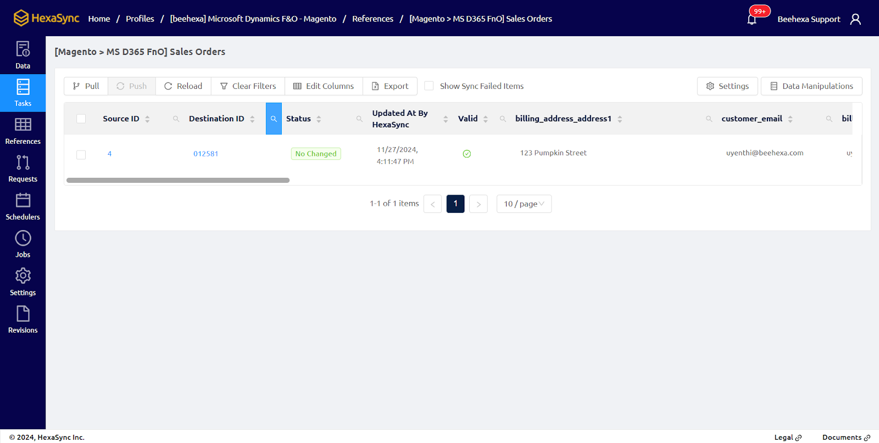Click the 123 Pumpkin Street cell
Screen dimensions: 879x443
click(x=553, y=153)
